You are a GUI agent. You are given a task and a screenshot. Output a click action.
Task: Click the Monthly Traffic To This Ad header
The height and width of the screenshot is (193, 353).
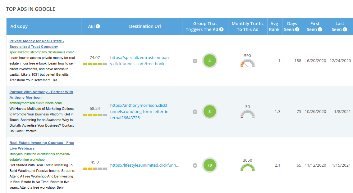click(248, 26)
